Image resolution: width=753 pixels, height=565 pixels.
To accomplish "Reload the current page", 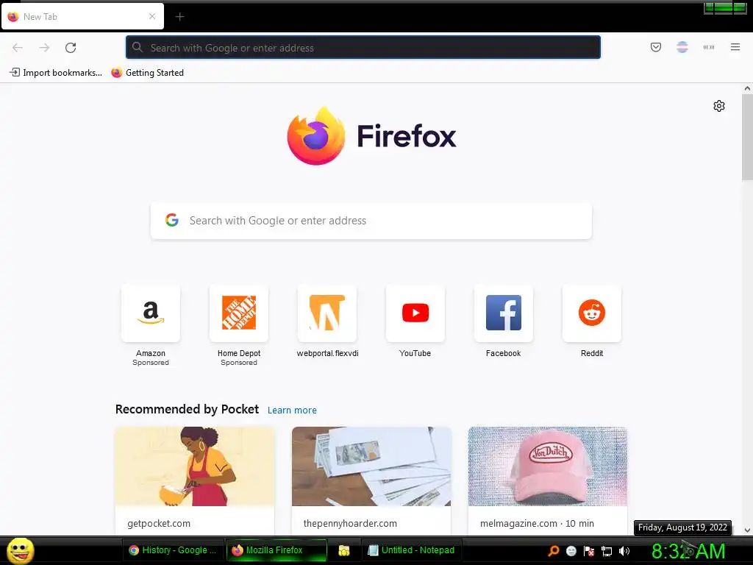I will (71, 48).
